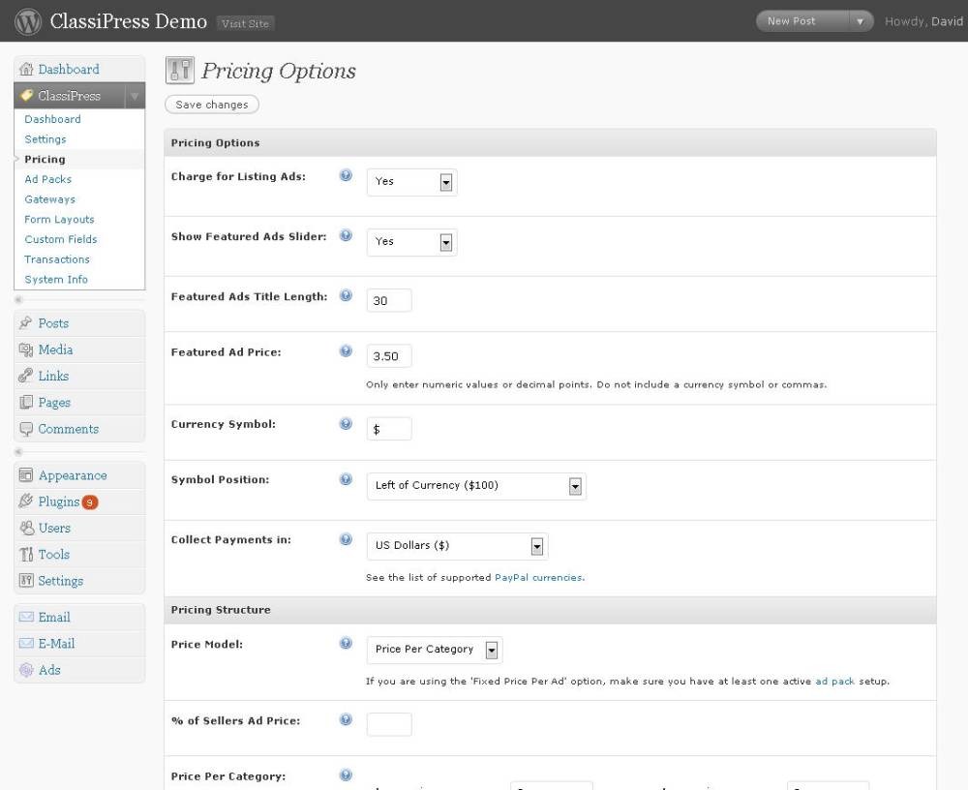Collapse the ClassiPress menu arrow

click(135, 96)
